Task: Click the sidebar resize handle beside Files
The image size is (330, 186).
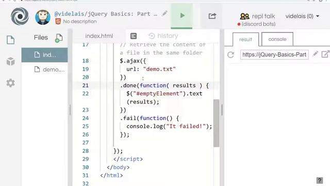Action: pos(70,110)
